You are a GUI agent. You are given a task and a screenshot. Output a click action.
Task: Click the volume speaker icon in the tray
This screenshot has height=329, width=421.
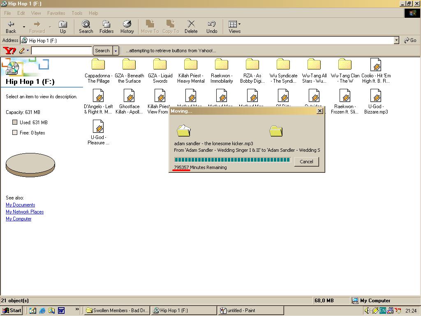point(367,310)
